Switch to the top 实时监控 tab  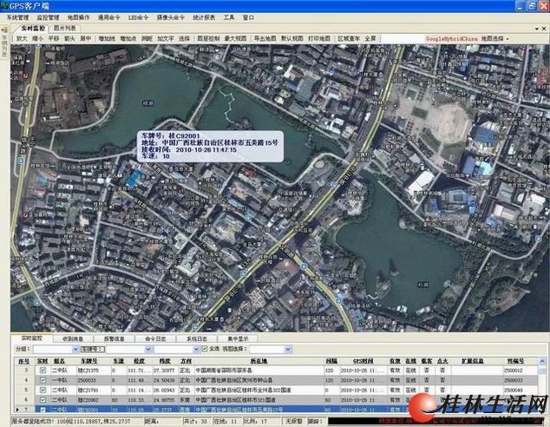coord(32,29)
